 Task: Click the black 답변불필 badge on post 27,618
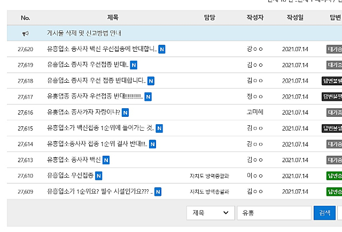click(332, 81)
